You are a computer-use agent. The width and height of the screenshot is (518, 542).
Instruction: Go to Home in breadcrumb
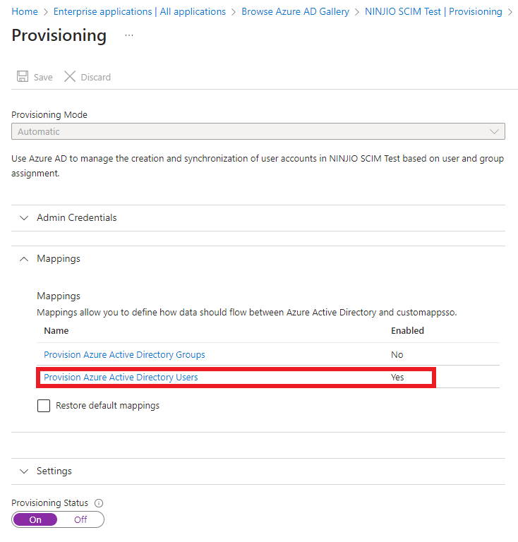[25, 11]
